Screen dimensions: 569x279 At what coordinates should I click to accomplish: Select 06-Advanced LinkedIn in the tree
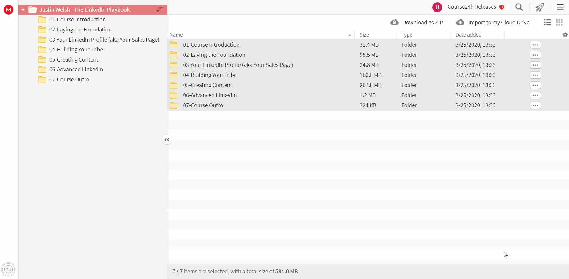[x=76, y=70]
